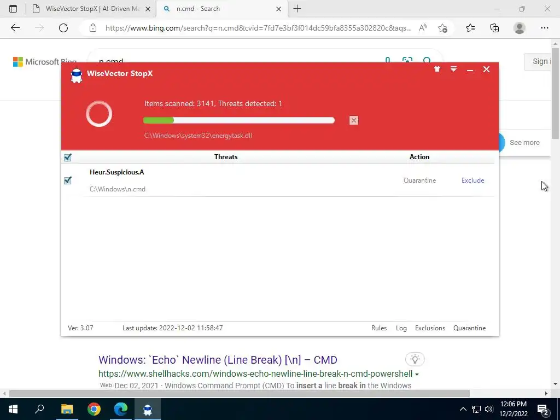Click the shellhacks.com result URL
Screen dimensions: 560x420
[x=255, y=374]
